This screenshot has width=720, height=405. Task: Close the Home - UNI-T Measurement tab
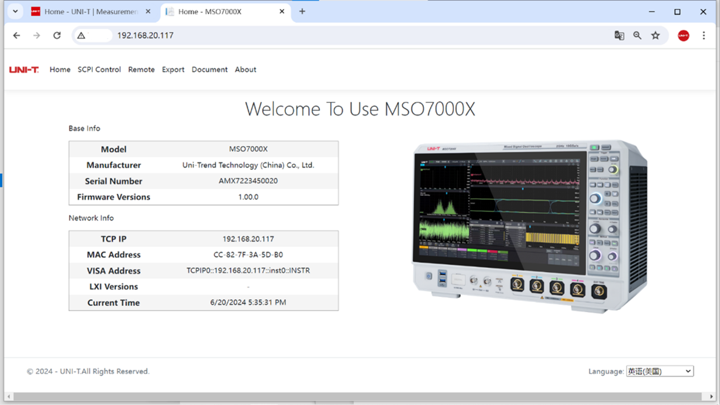[x=149, y=11]
